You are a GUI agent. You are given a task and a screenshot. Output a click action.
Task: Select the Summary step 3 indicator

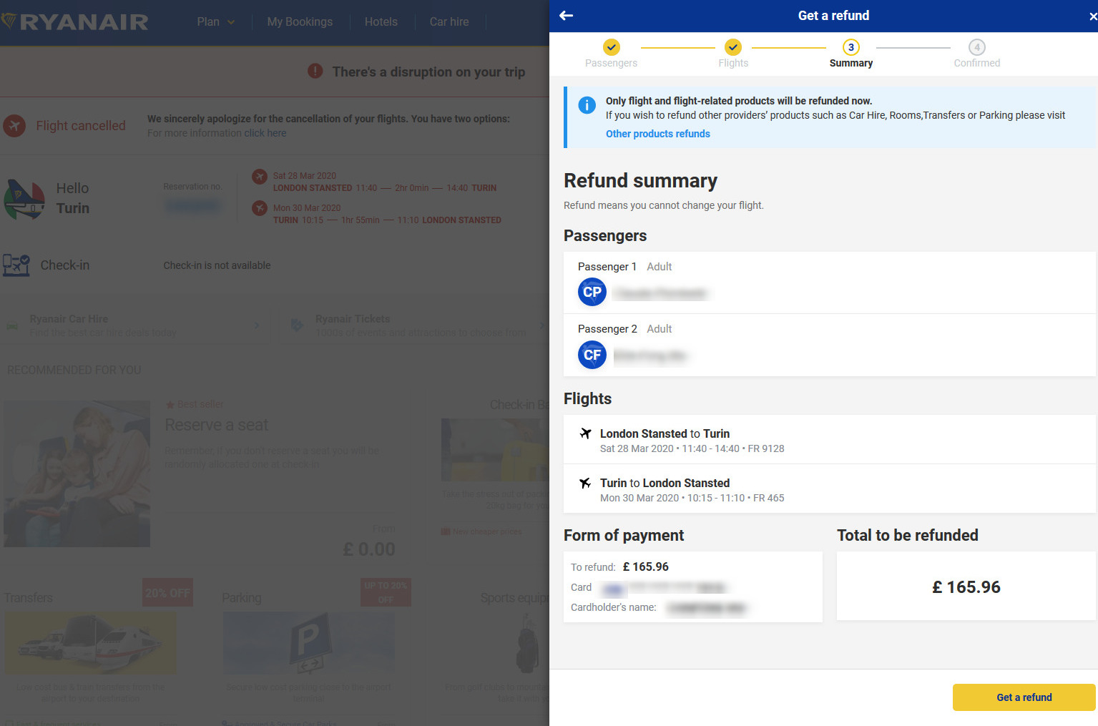(x=851, y=47)
